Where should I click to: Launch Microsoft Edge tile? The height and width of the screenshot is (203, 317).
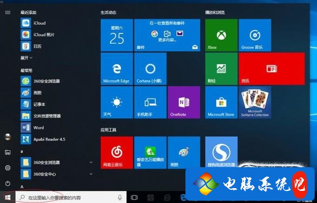tap(117, 69)
